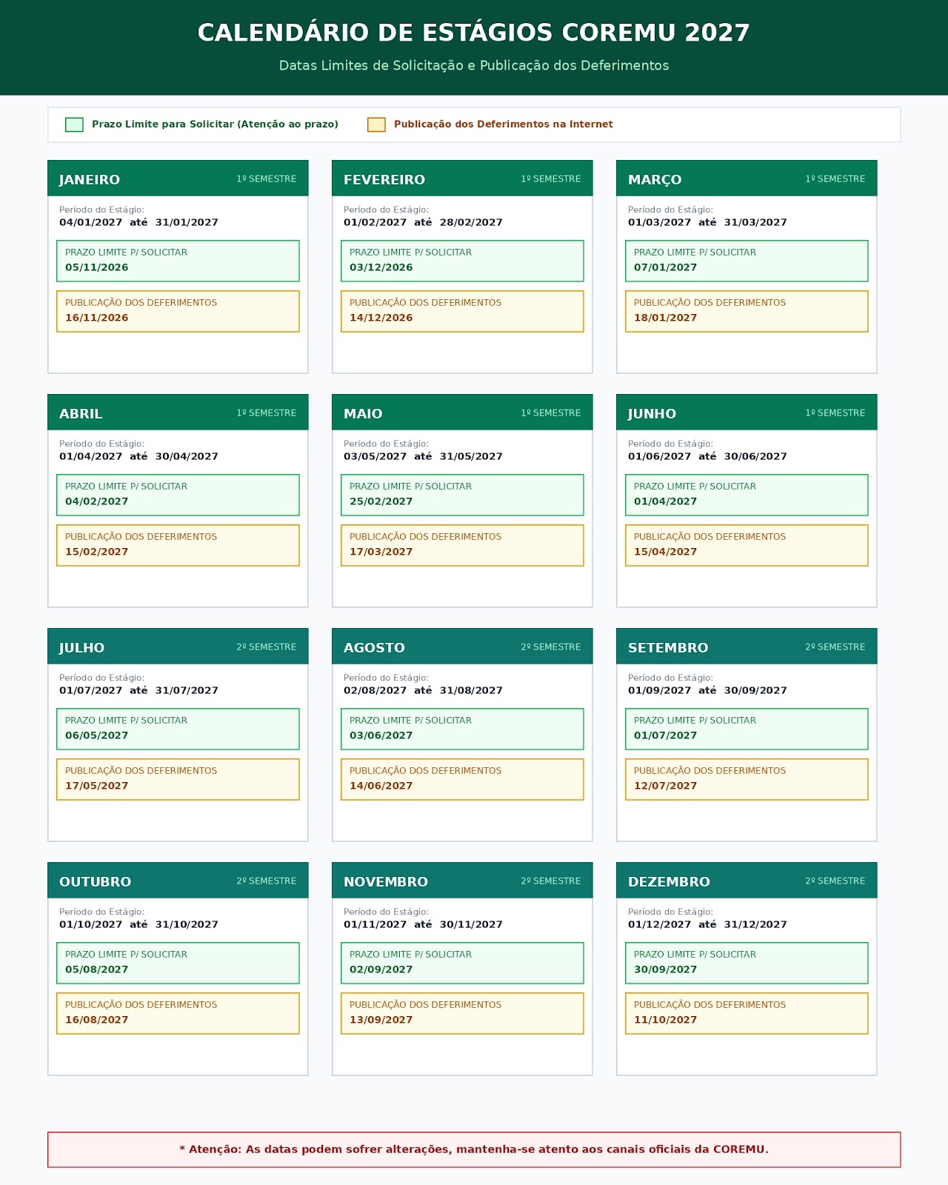The height and width of the screenshot is (1185, 948).
Task: Click the Calendário de Estágios COREMU 2027 title
Action: [474, 33]
